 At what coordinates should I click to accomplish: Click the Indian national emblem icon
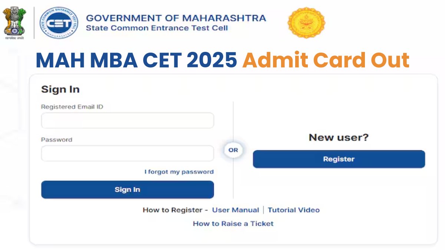tap(14, 23)
